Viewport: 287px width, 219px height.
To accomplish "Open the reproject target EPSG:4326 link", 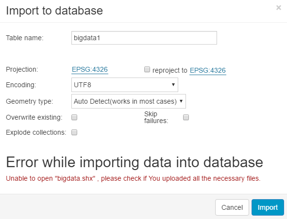I will pyautogui.click(x=208, y=71).
